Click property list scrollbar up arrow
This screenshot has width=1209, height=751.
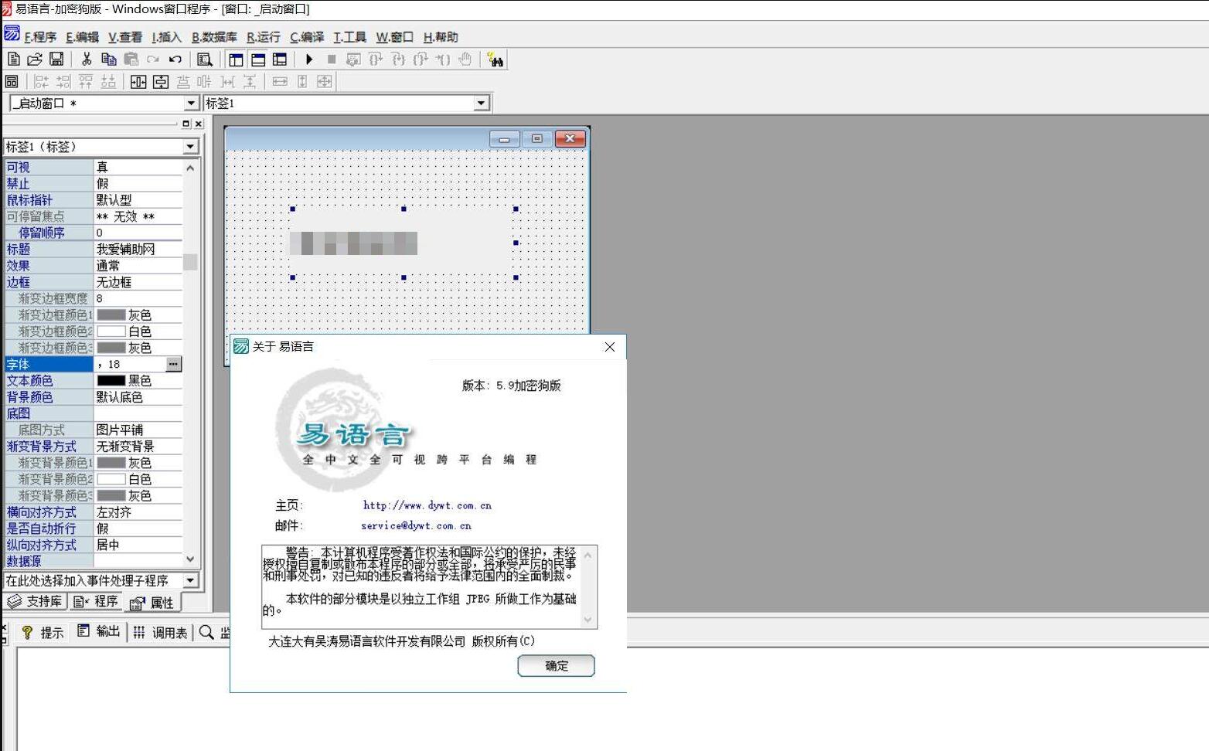pos(190,167)
